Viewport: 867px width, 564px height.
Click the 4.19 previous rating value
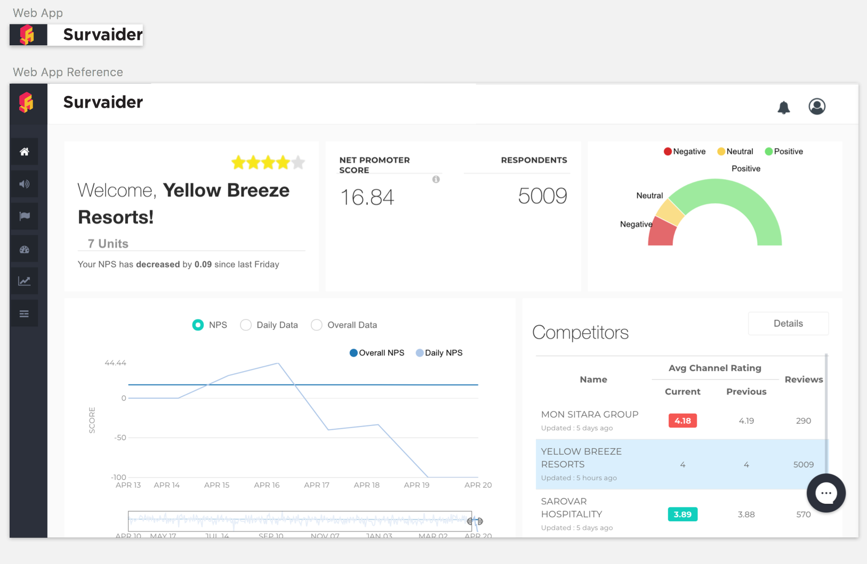pyautogui.click(x=746, y=421)
